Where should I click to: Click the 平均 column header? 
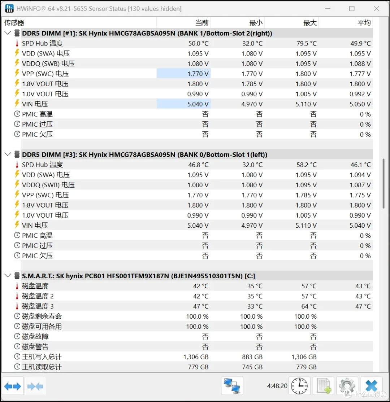tap(346, 23)
